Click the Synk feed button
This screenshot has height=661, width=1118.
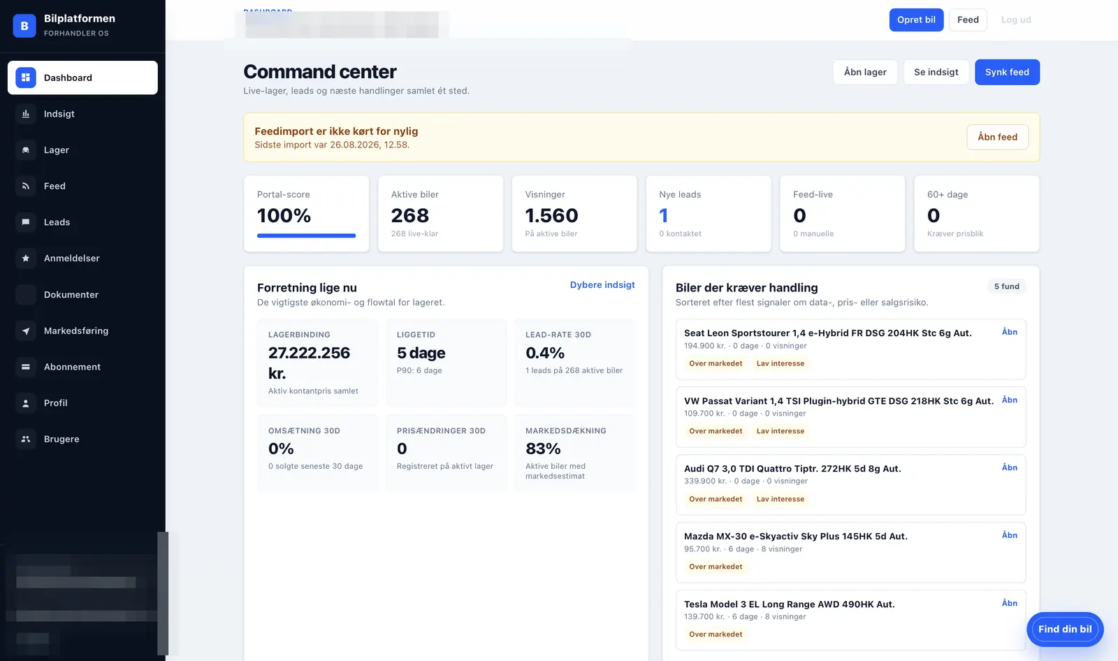(x=1007, y=72)
